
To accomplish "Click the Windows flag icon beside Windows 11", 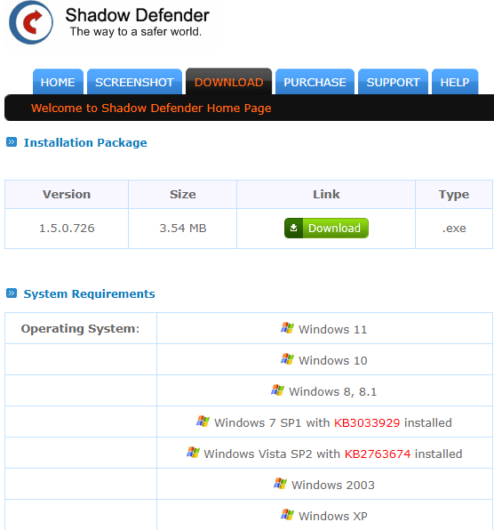I will point(287,328).
